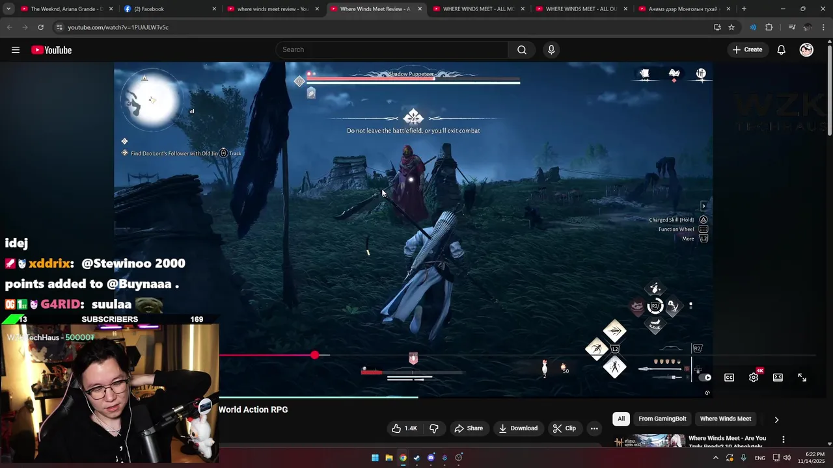This screenshot has width=833, height=468.
Task: Click the address bar URL
Action: [118, 27]
